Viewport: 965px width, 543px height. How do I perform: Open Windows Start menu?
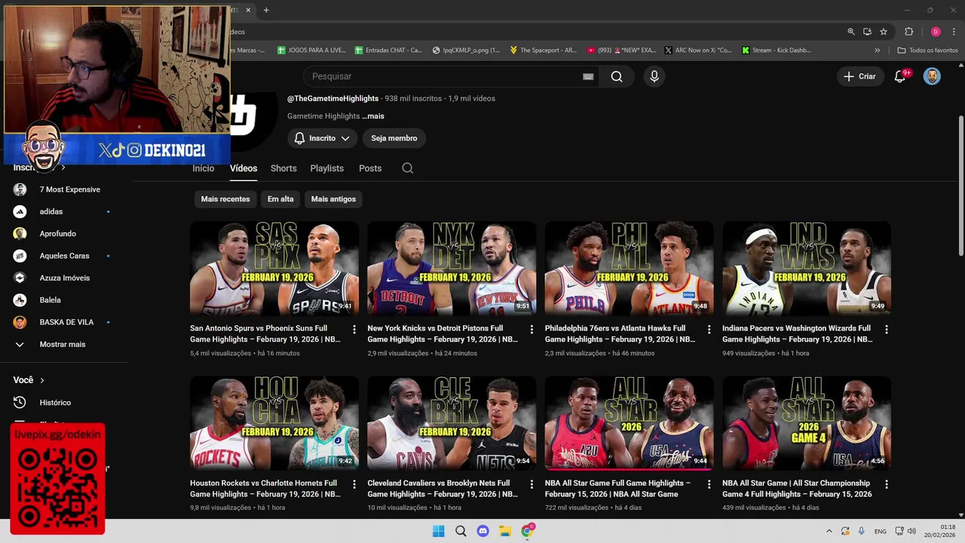pos(438,531)
